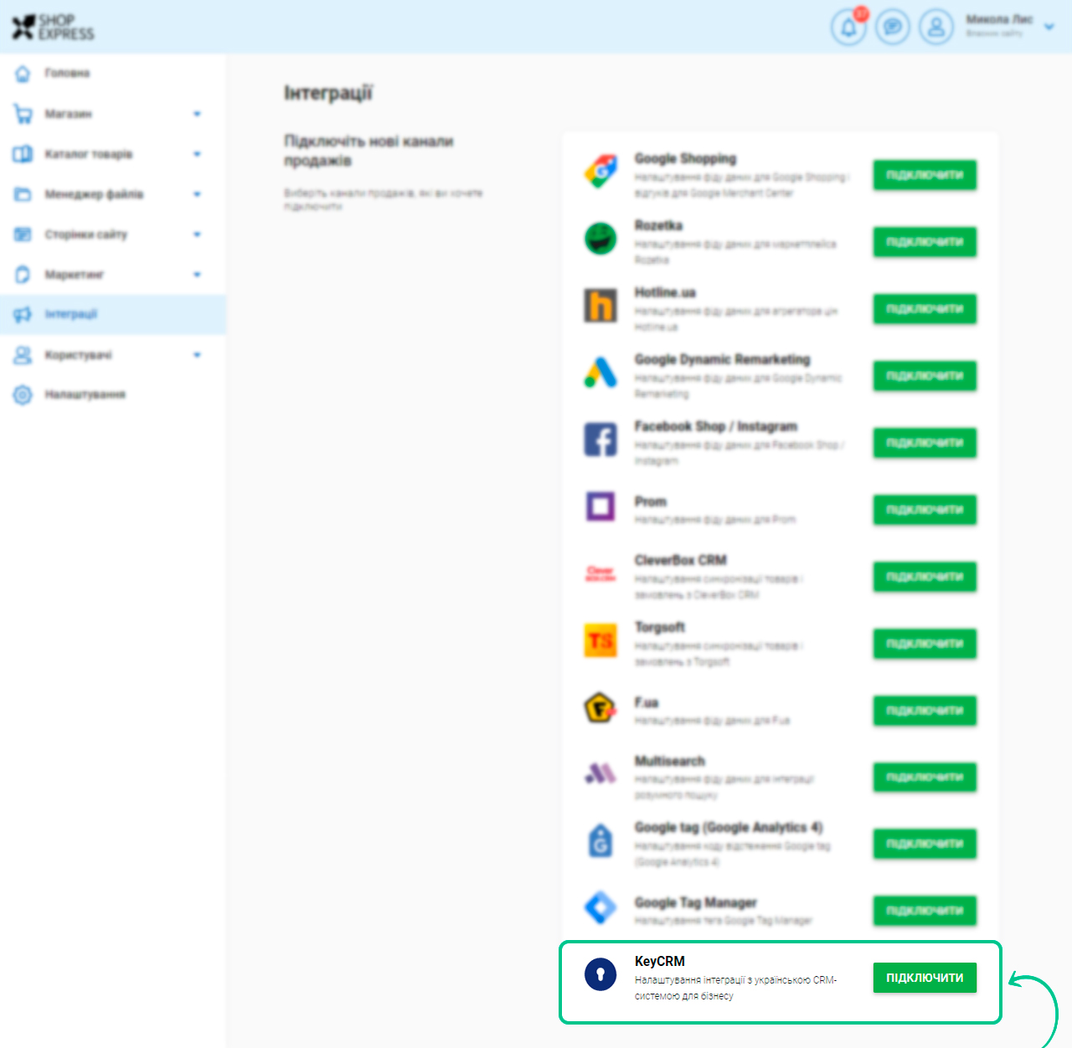Click the Google Tag Manager diamond icon
The height and width of the screenshot is (1048, 1072).
600,907
